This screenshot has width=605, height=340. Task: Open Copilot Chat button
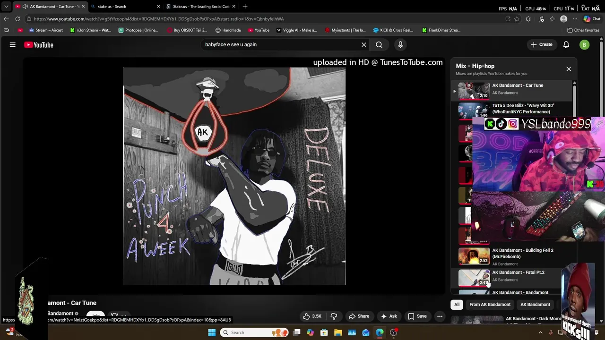tap(592, 19)
